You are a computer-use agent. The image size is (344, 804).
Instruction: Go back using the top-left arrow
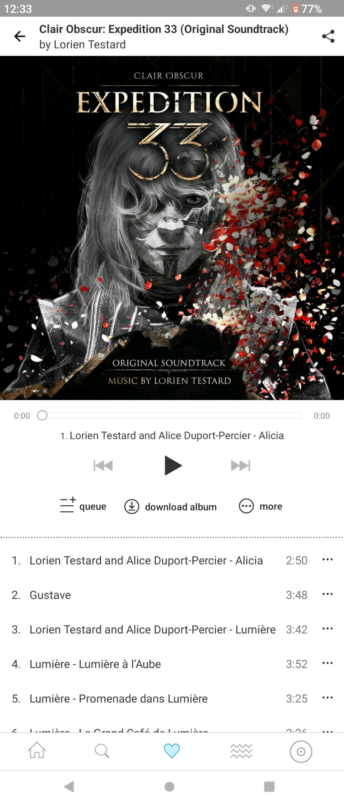19,36
